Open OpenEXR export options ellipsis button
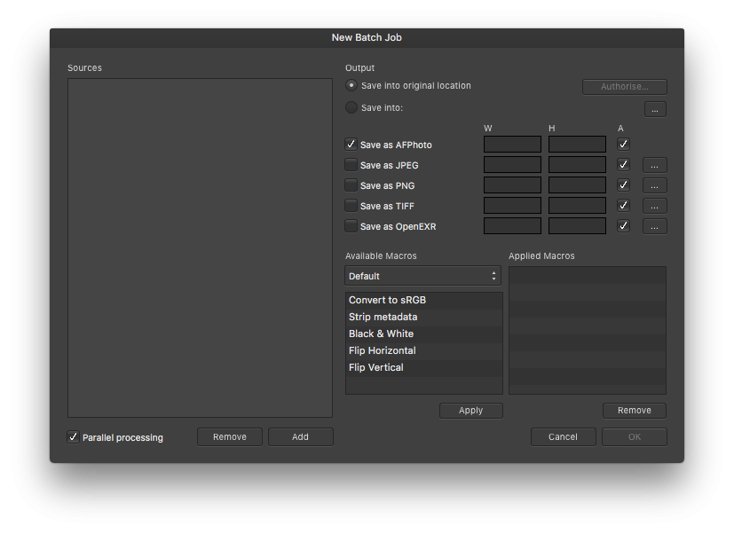The width and height of the screenshot is (734, 534). tap(654, 225)
